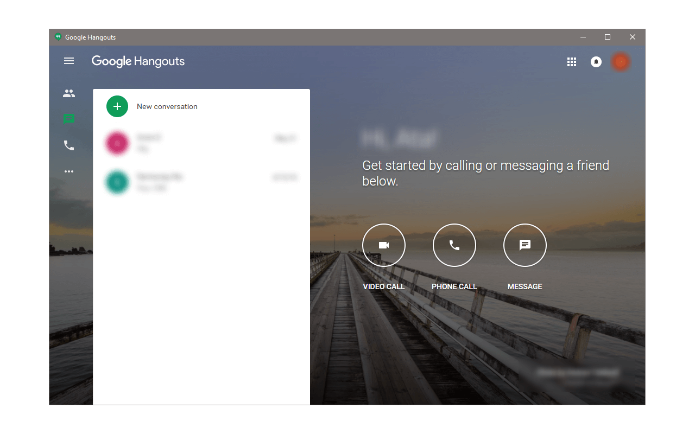Open the Phone calls sidebar icon
The image size is (695, 434).
[69, 145]
